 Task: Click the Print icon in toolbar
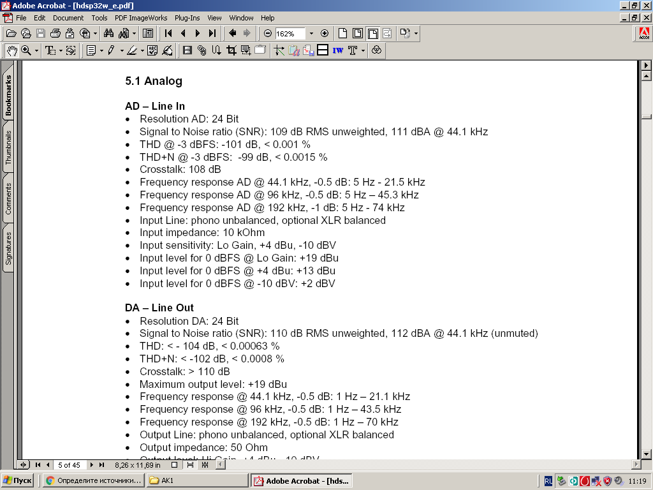(x=55, y=33)
